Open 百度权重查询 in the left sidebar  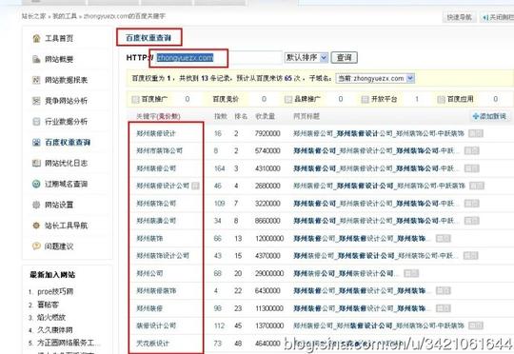pyautogui.click(x=68, y=142)
